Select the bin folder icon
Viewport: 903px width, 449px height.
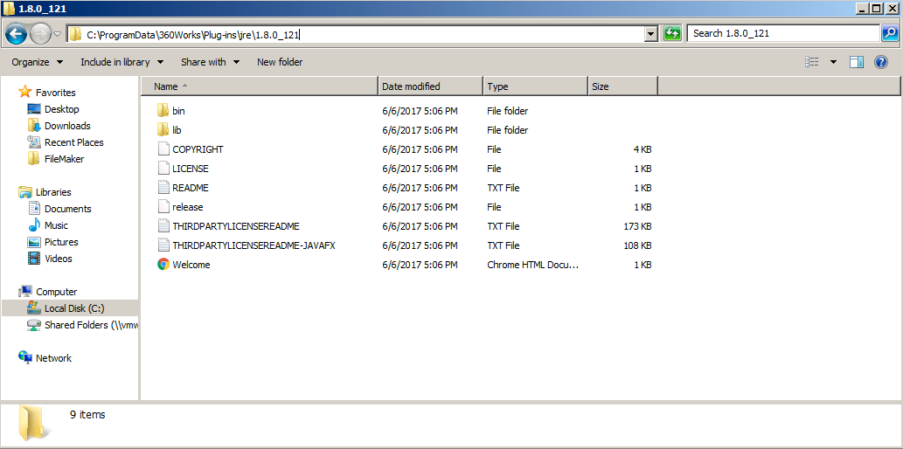[163, 111]
